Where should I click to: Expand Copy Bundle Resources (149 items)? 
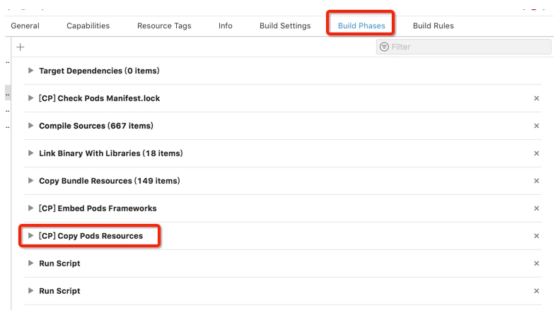pos(30,181)
